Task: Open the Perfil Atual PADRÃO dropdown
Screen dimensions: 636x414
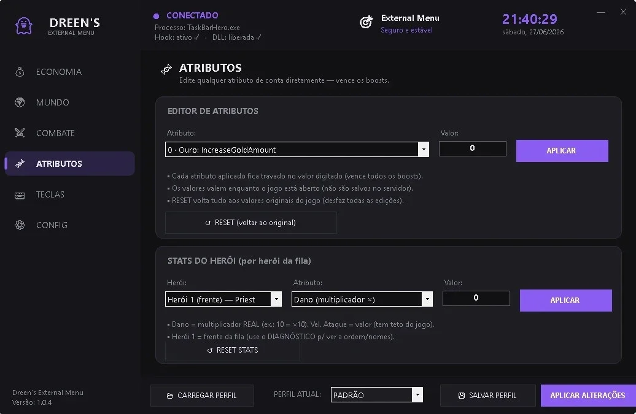Action: tap(417, 395)
